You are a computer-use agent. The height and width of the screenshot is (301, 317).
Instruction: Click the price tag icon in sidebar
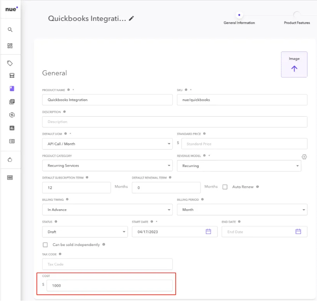click(10, 63)
